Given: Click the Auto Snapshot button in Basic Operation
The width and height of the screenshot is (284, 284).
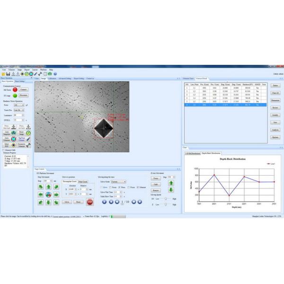Looking at the screenshot, I should click(9, 133).
